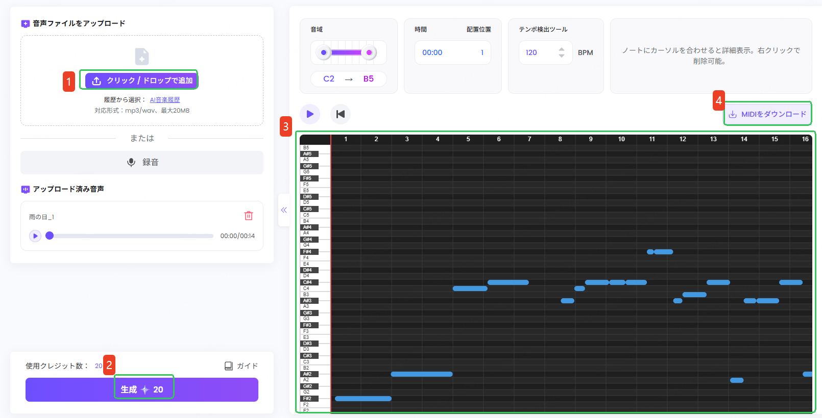Click the 00:00/00:14 audio time display
The height and width of the screenshot is (418, 822).
237,236
